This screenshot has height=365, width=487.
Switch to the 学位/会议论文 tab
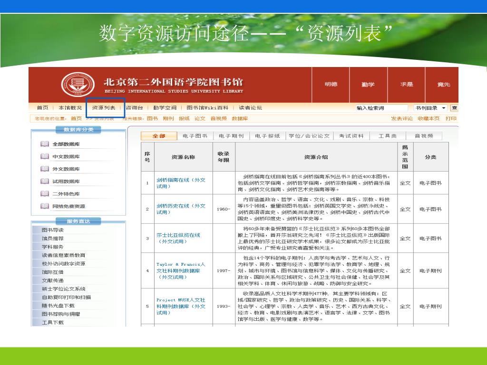309,136
